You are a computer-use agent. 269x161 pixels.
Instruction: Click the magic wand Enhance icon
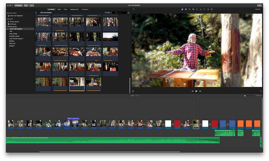coord(134,9)
